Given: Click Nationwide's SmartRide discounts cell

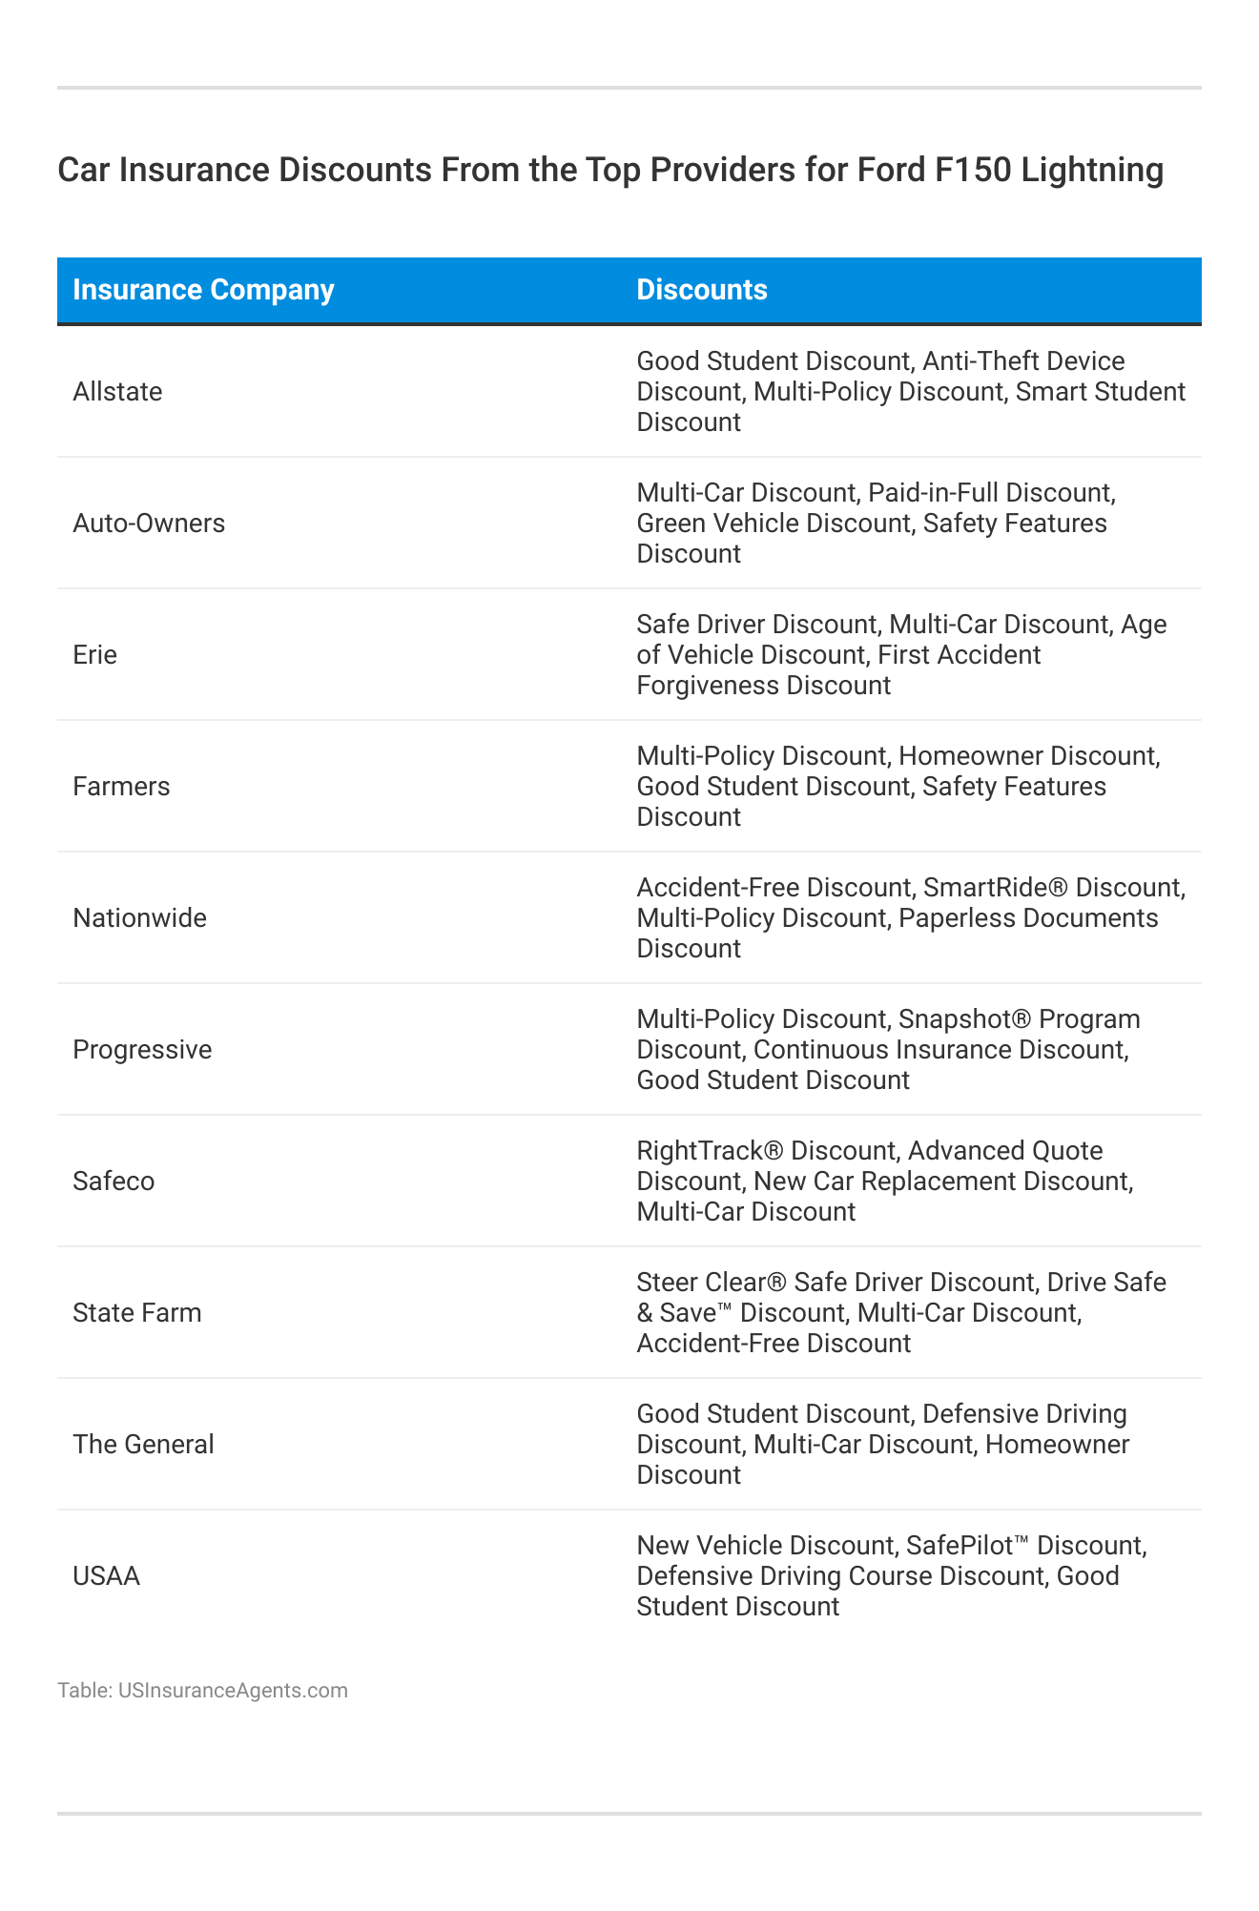Looking at the screenshot, I should tap(910, 918).
